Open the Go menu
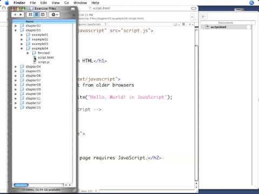 (66, 3)
